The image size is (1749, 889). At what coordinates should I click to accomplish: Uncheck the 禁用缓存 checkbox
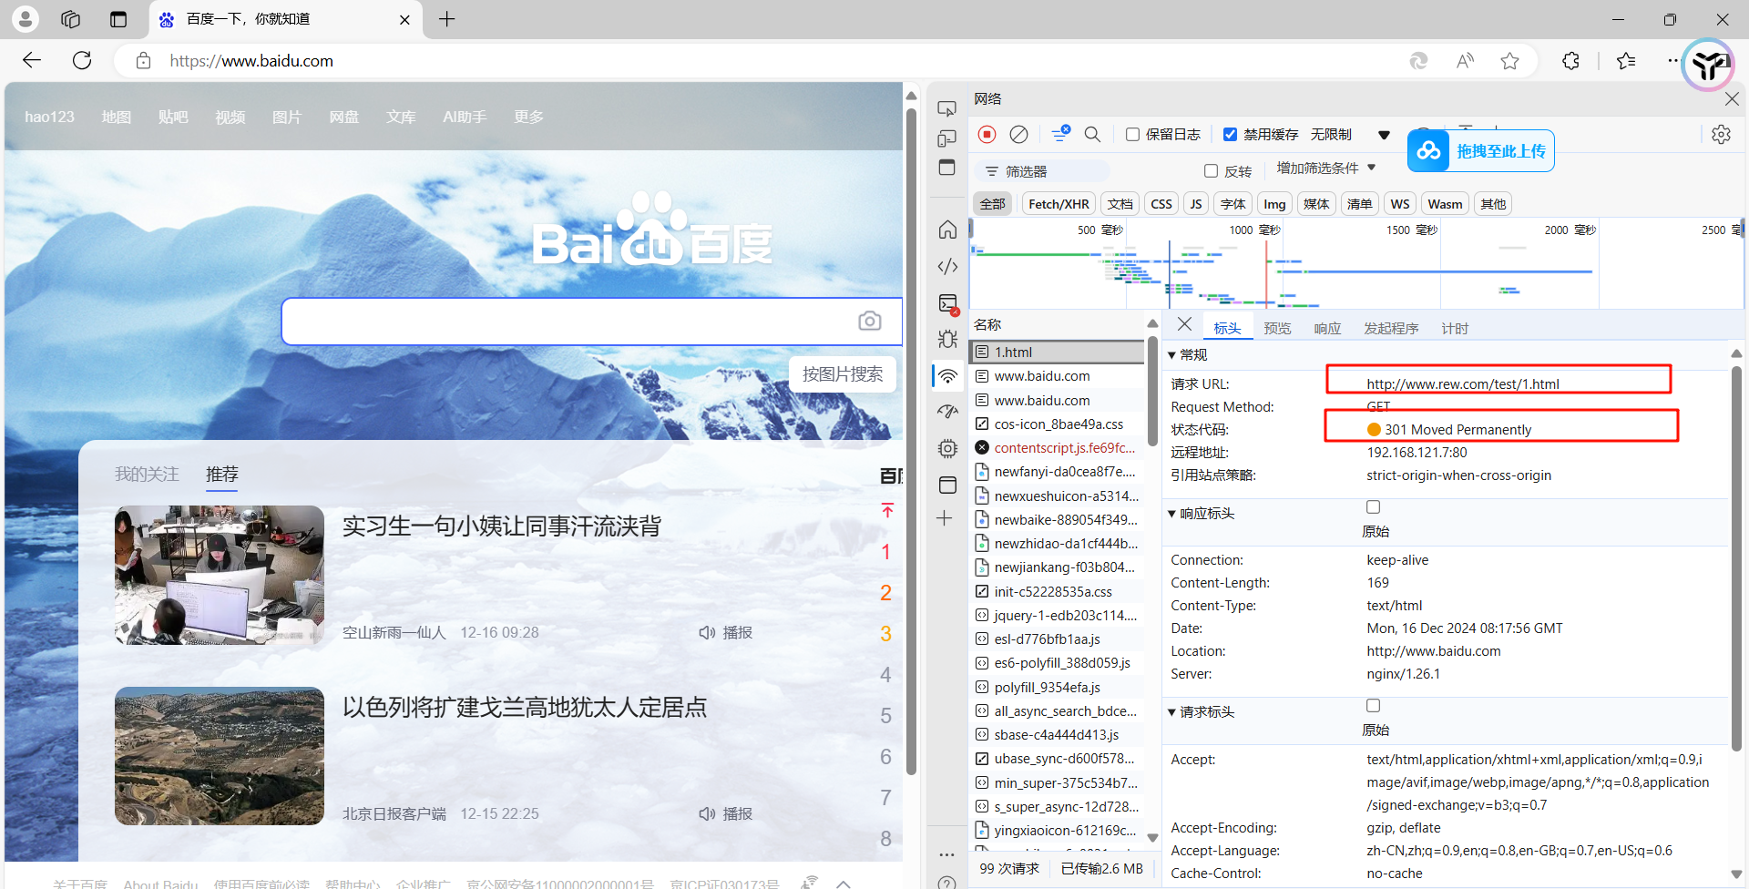[1230, 135]
